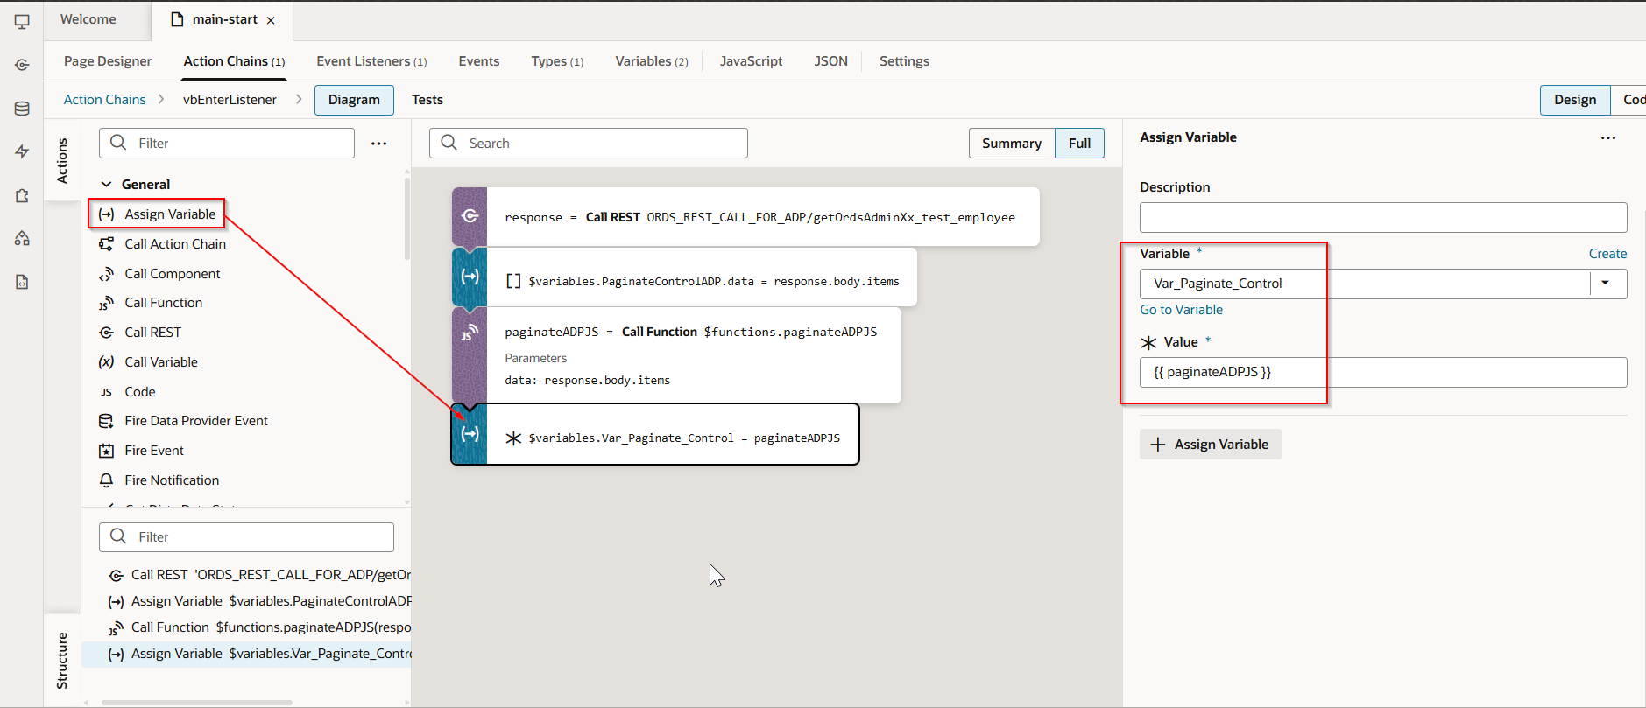Switch to Full view
This screenshot has width=1646, height=708.
[x=1079, y=144]
